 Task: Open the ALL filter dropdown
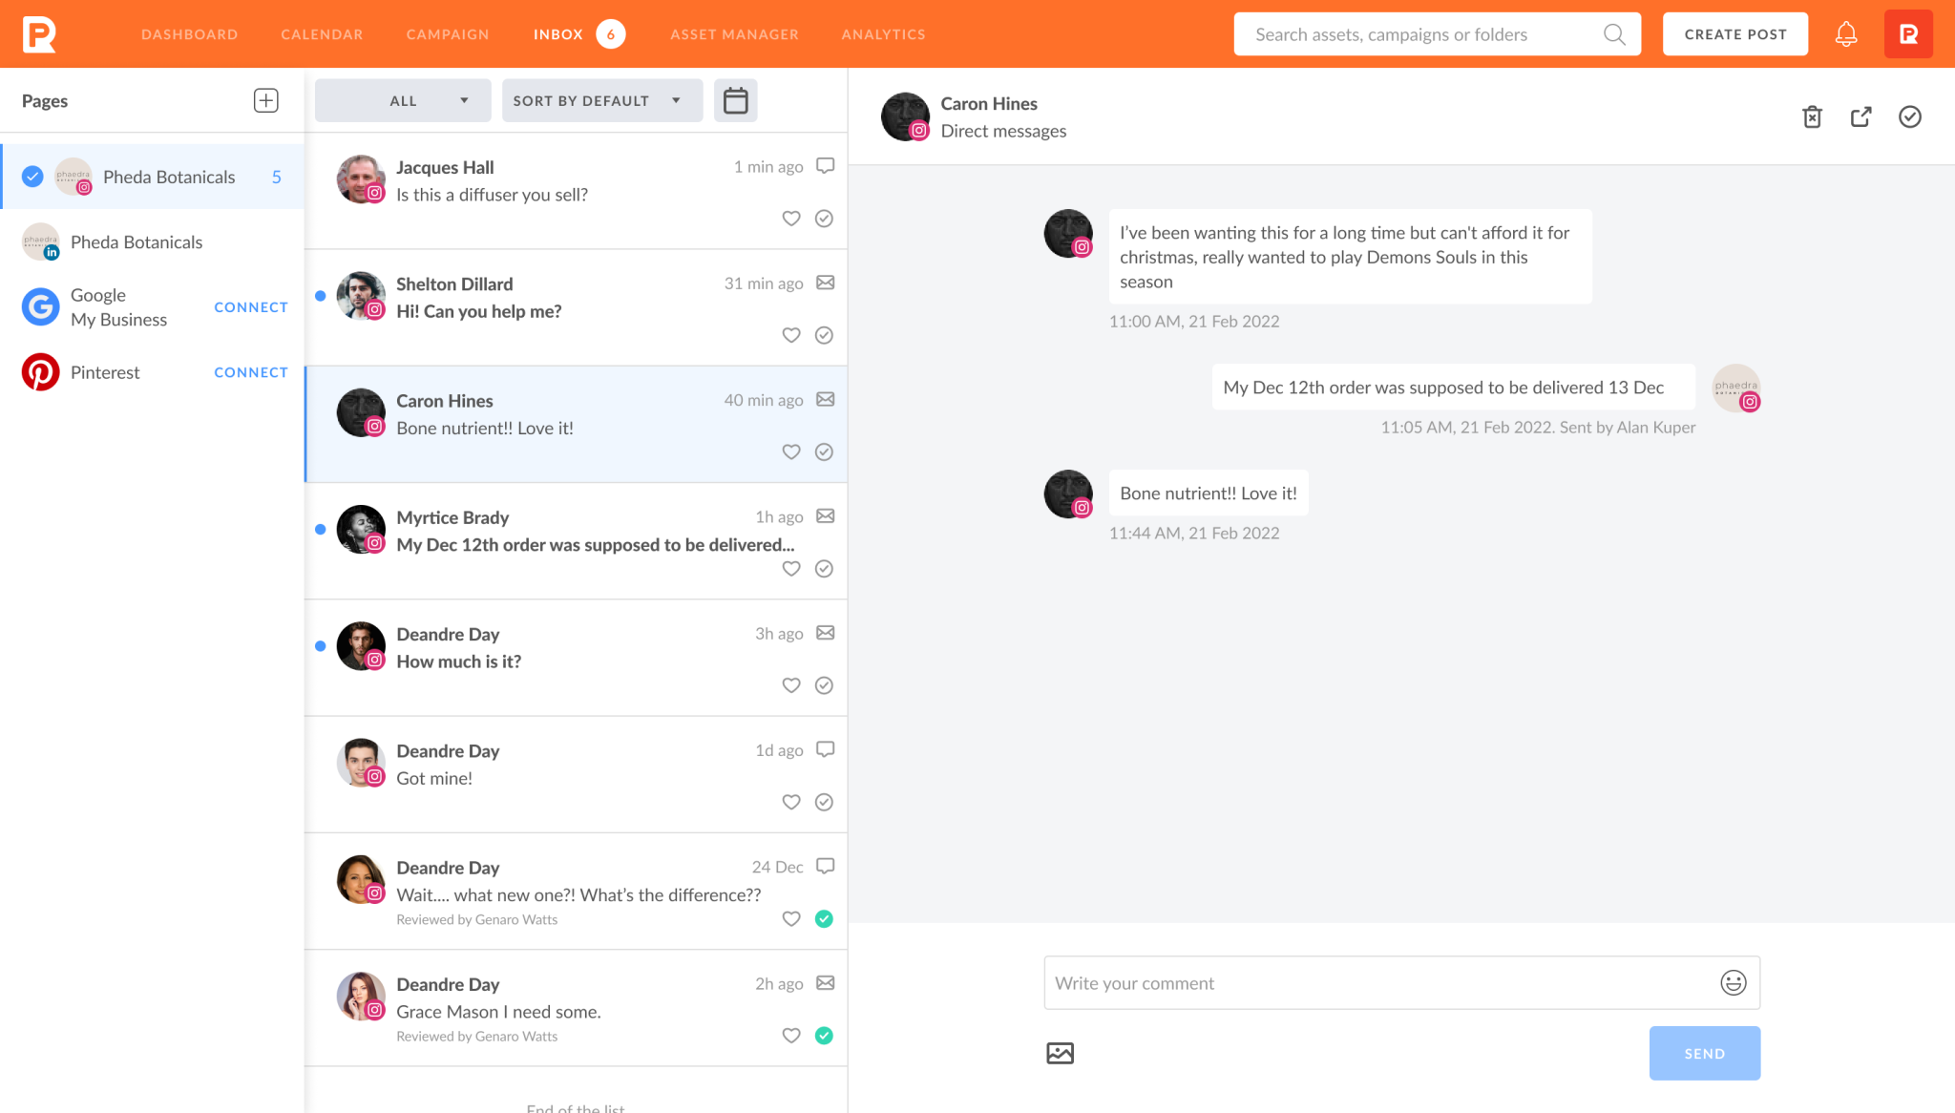(402, 100)
